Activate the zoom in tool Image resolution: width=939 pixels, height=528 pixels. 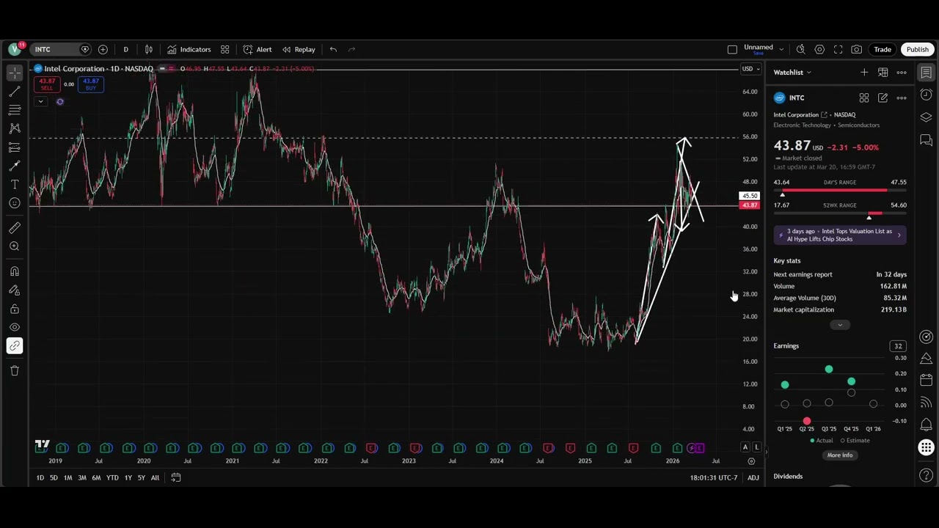point(15,246)
